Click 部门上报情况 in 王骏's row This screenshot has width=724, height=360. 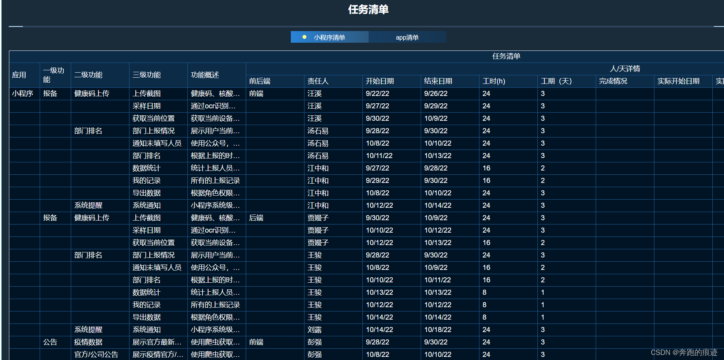158,255
